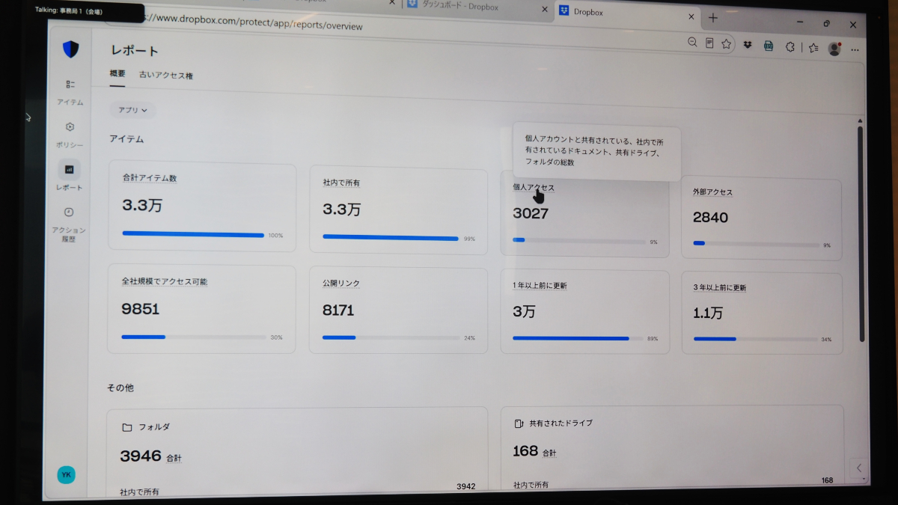The height and width of the screenshot is (505, 898).
Task: Click the page vertical scrollbar
Action: 860,233
